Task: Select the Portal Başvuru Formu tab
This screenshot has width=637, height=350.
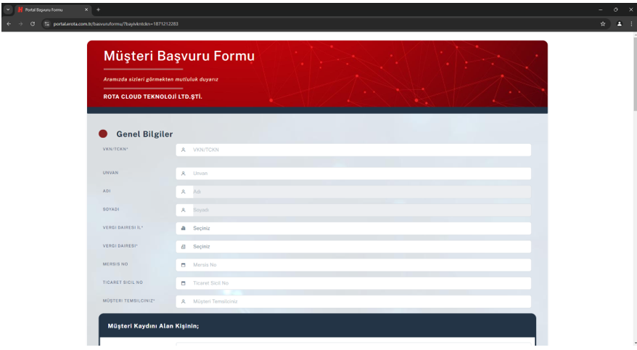Action: click(x=51, y=9)
